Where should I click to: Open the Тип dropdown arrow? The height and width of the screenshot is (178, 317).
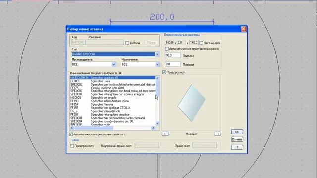click(x=157, y=54)
